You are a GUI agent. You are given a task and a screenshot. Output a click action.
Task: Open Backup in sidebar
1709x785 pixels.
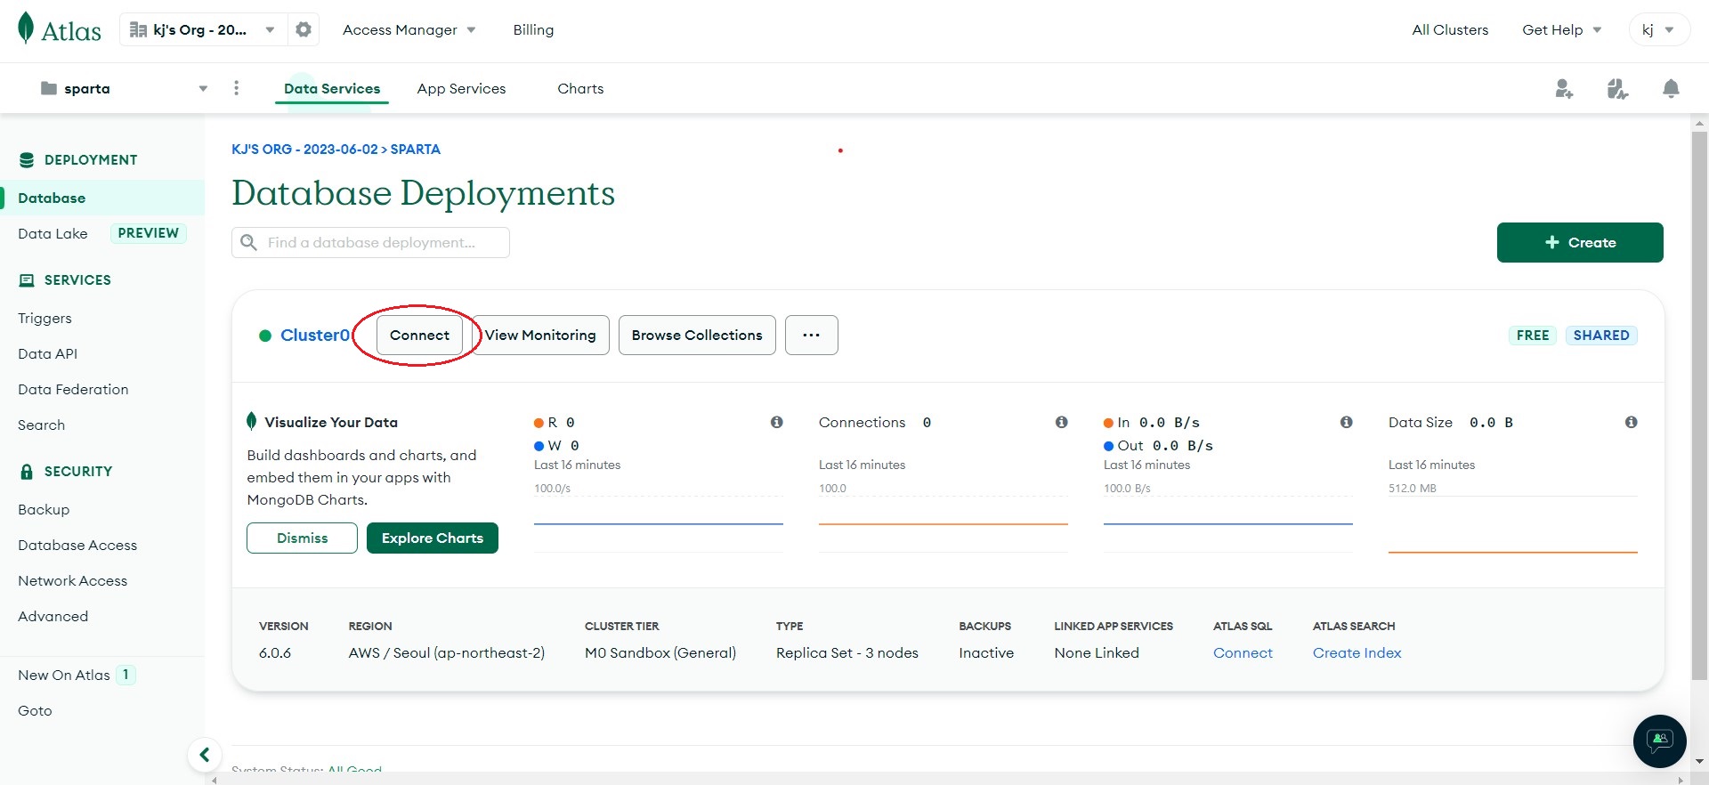(44, 509)
